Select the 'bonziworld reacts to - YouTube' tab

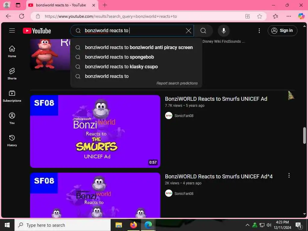(x=61, y=5)
